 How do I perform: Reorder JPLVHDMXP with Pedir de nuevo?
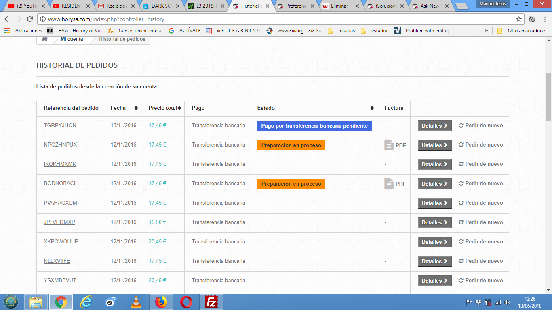point(481,222)
